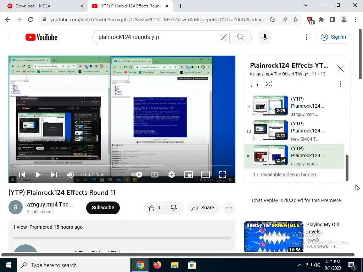Share this video

coord(203,208)
